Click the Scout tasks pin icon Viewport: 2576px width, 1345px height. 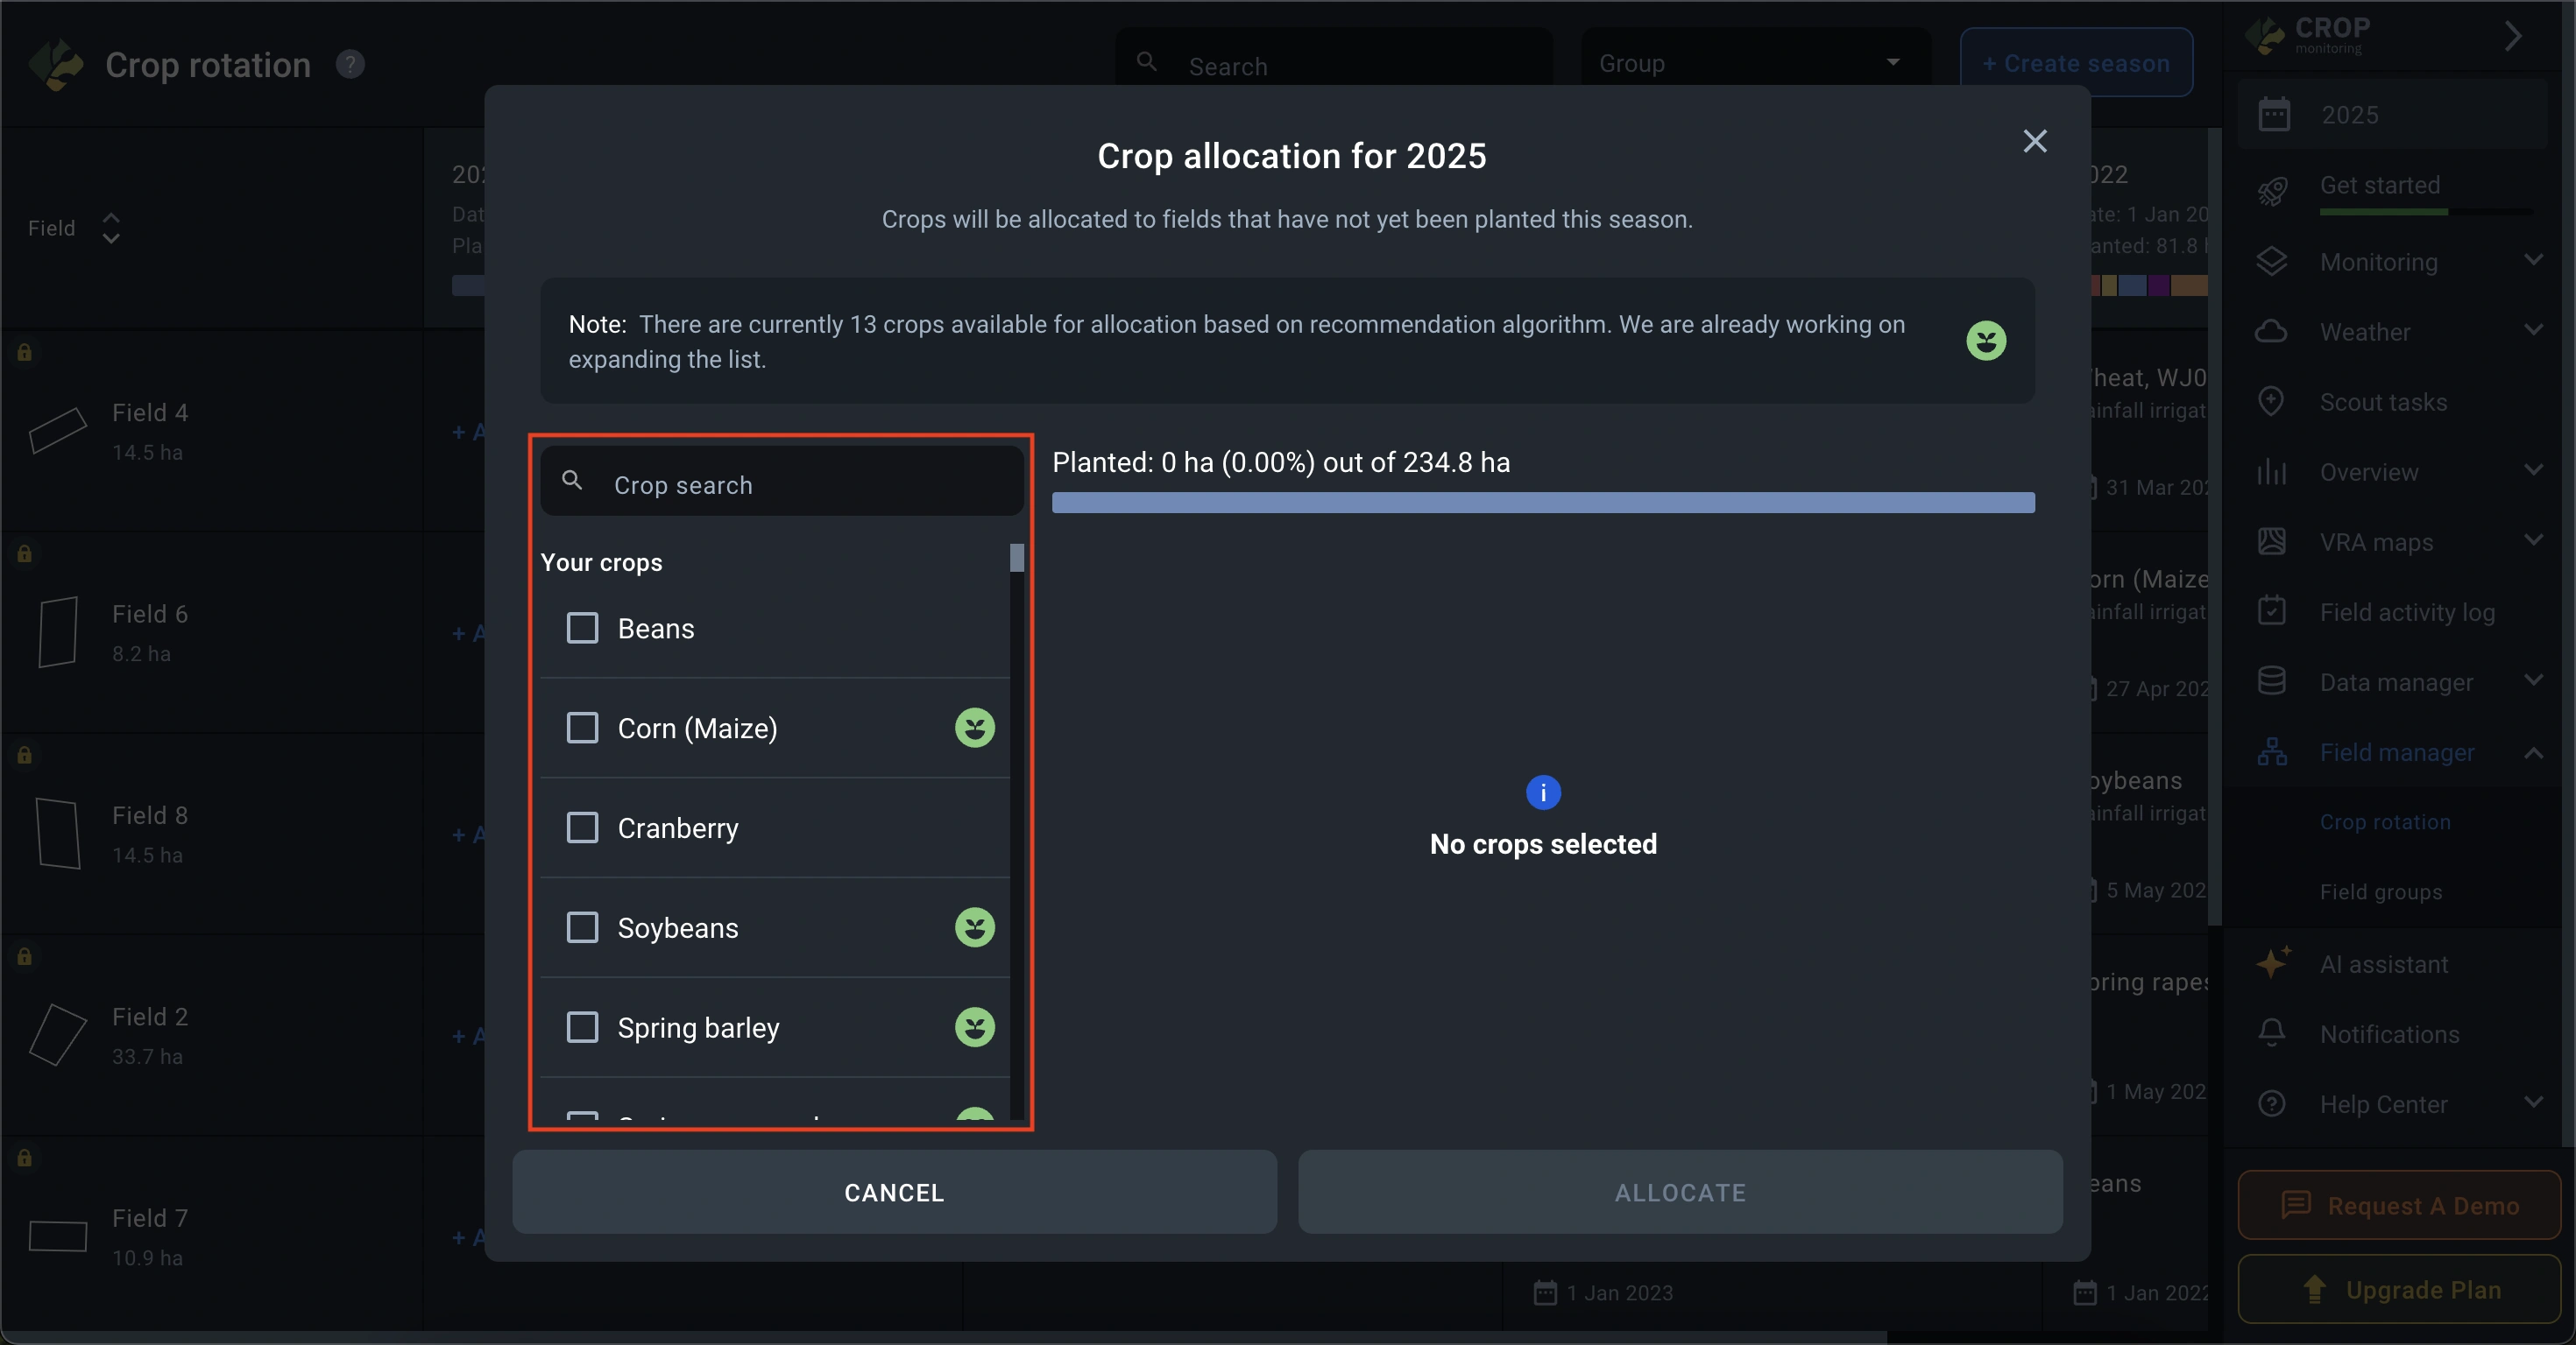(2271, 402)
